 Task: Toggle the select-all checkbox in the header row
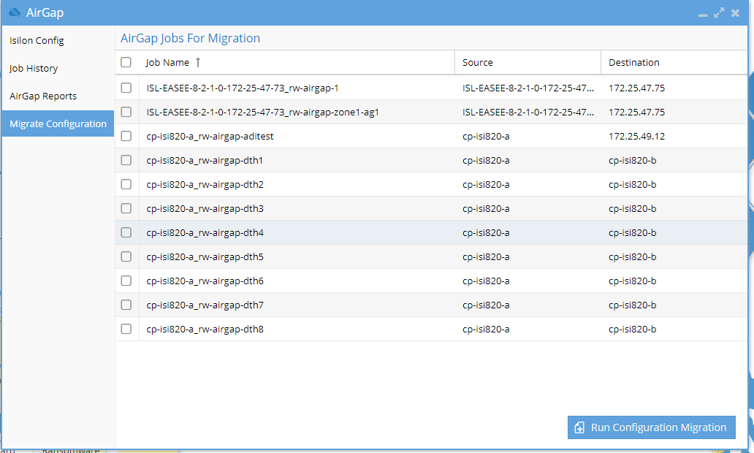point(126,62)
